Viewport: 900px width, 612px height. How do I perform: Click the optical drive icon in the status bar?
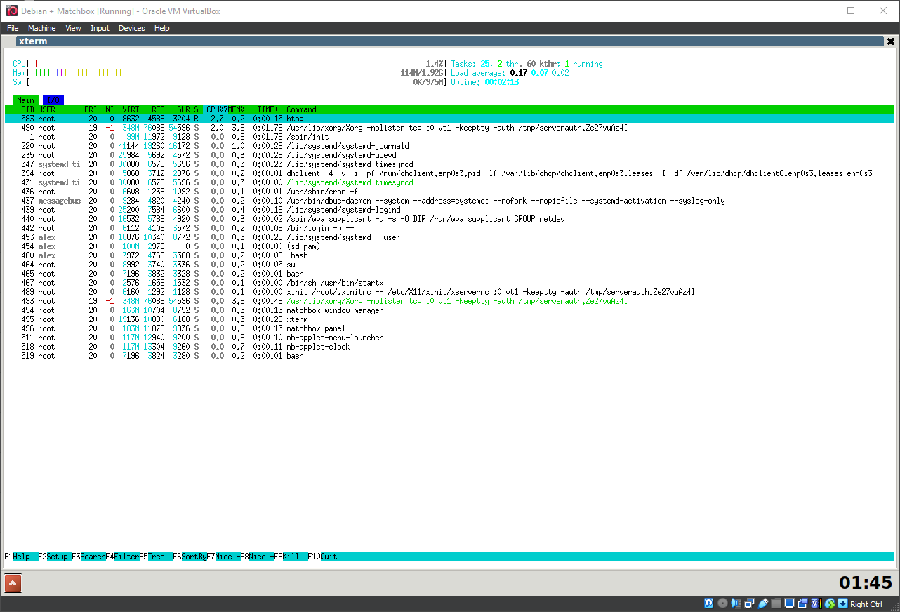tap(722, 603)
